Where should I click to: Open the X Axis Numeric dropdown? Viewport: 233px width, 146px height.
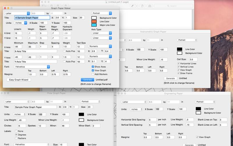[100, 46]
